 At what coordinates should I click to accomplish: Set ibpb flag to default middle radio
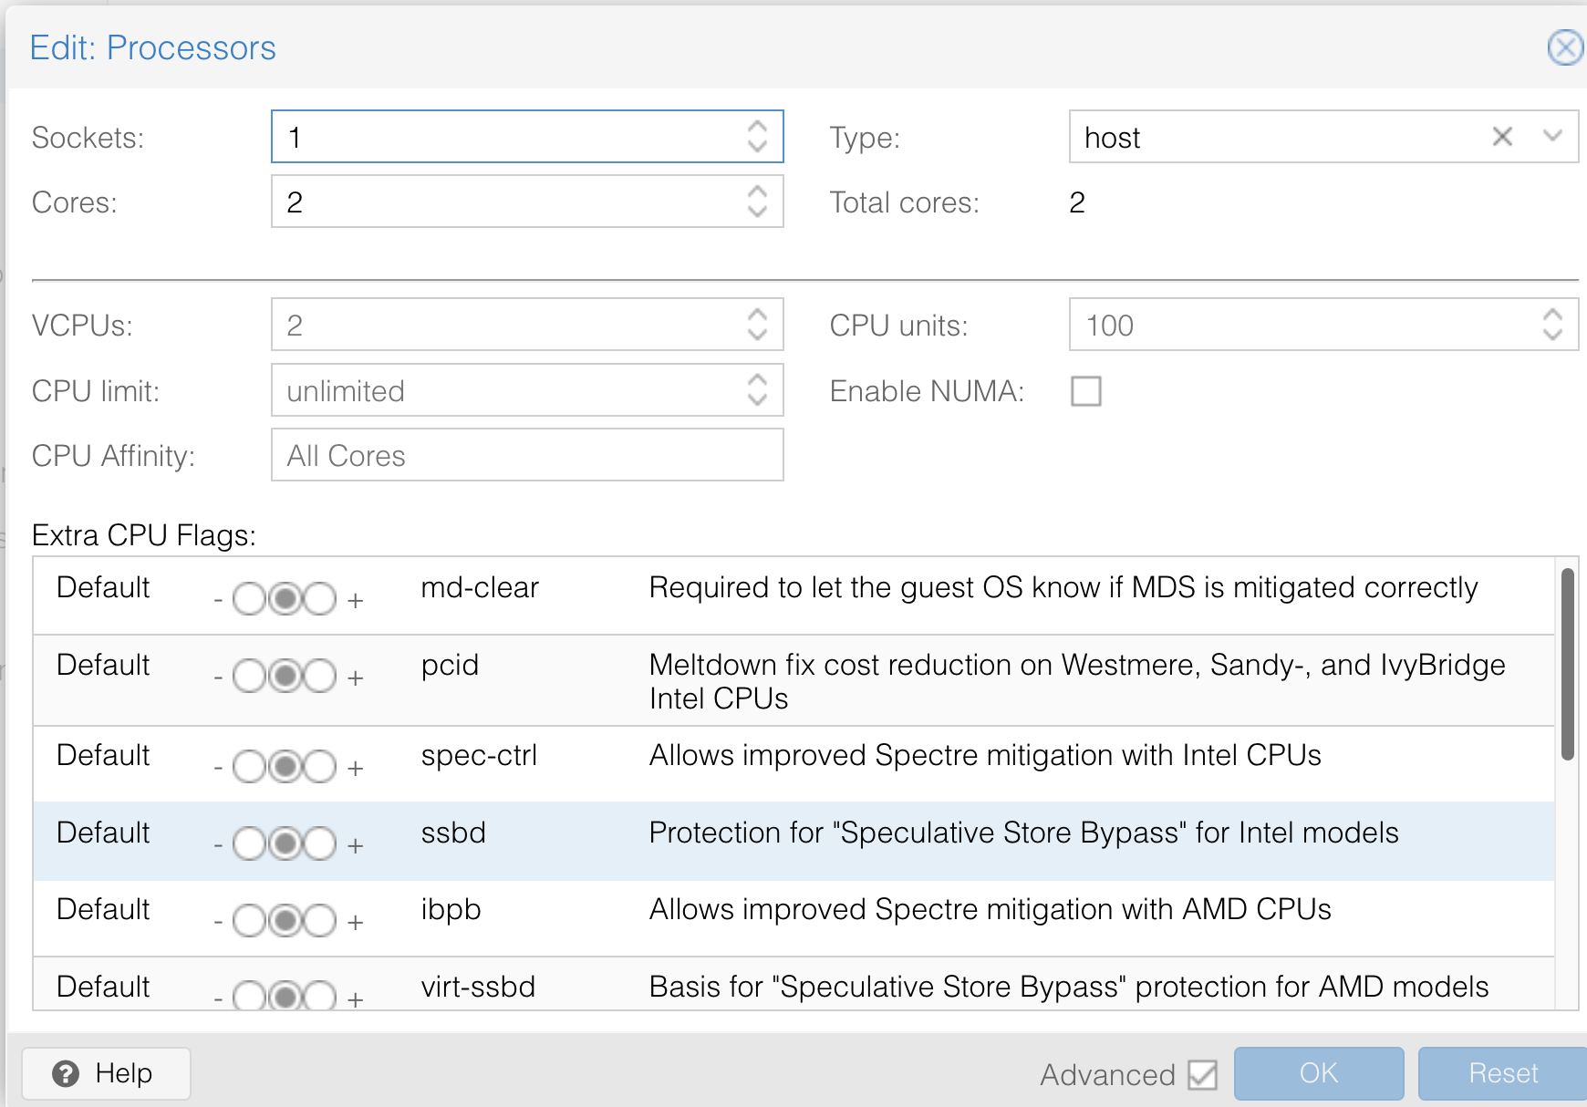285,921
